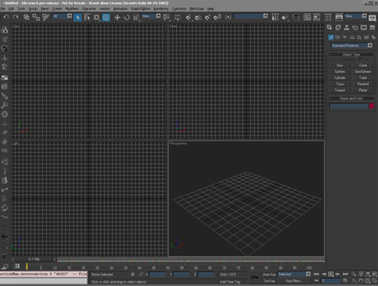
Task: Open the selection filter All dropdown
Action: pos(62,16)
